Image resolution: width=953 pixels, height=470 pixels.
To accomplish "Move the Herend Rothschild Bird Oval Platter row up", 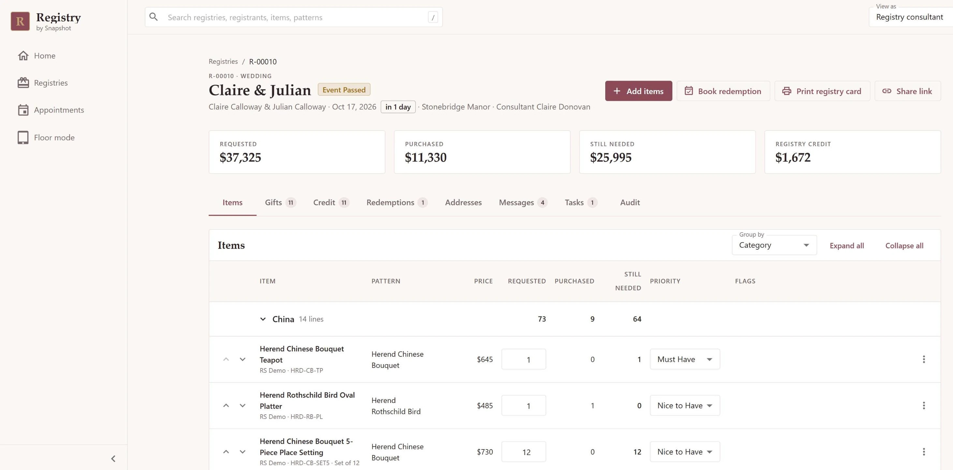I will [x=226, y=405].
